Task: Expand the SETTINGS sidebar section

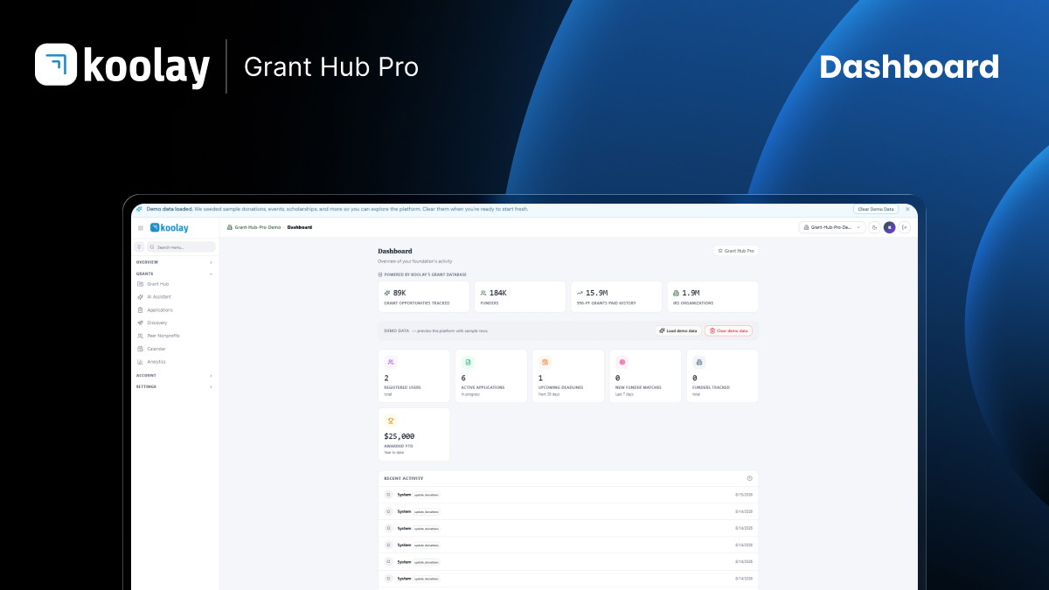Action: tap(175, 386)
